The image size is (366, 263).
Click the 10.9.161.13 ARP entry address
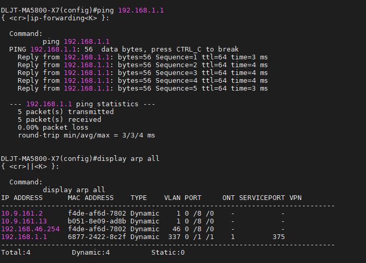coord(24,221)
